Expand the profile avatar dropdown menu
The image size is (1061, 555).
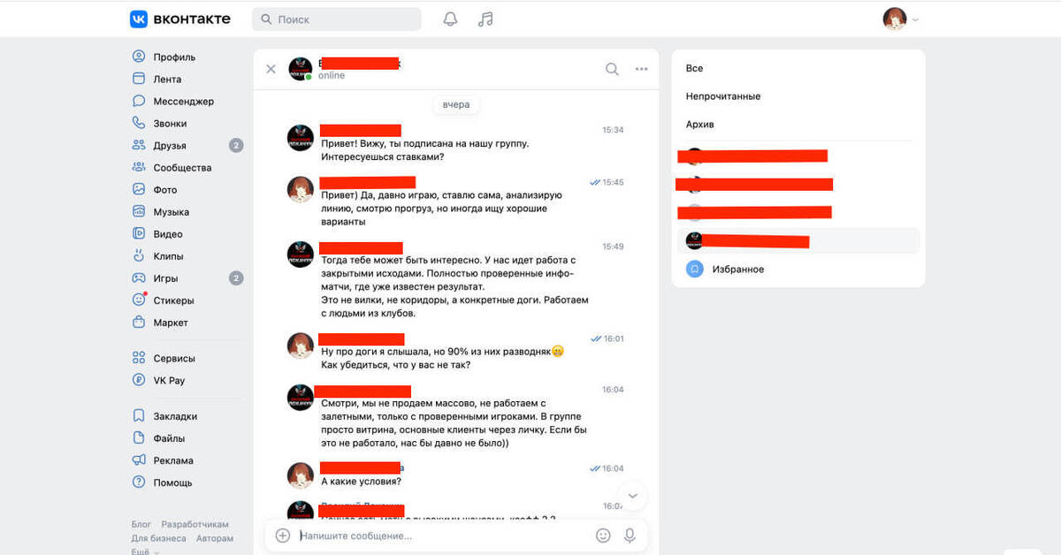pyautogui.click(x=901, y=19)
